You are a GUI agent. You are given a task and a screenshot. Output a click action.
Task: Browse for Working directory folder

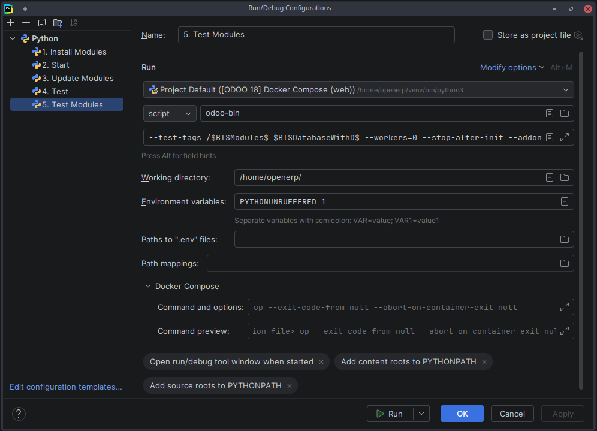565,177
